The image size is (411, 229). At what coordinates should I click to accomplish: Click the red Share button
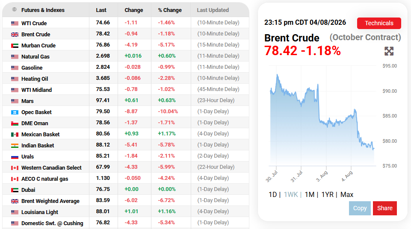point(385,208)
